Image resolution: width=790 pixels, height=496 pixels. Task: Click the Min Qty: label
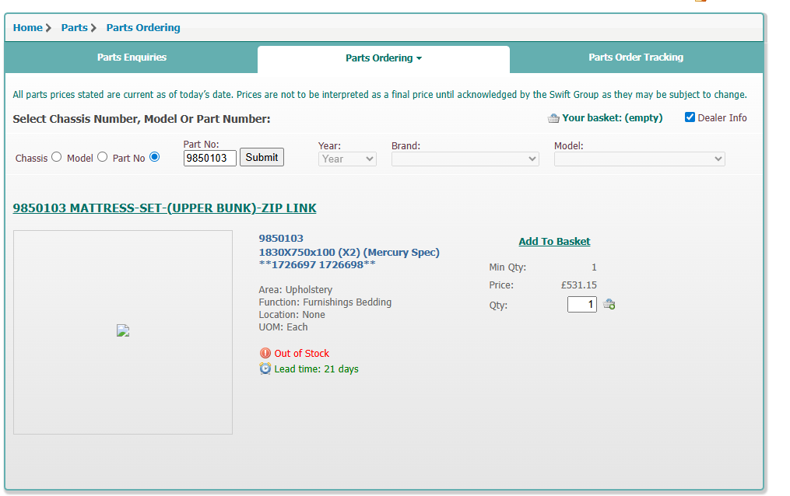click(x=507, y=267)
